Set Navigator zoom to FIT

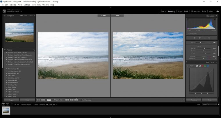21,16
